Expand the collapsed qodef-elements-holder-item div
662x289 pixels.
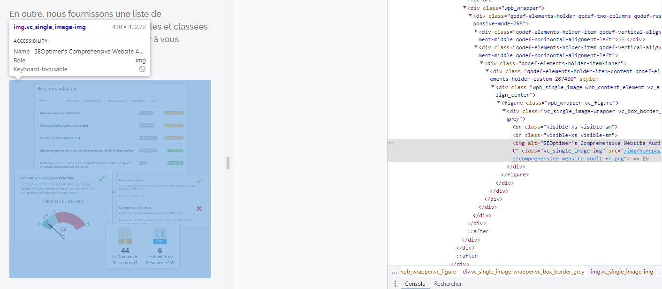click(476, 31)
